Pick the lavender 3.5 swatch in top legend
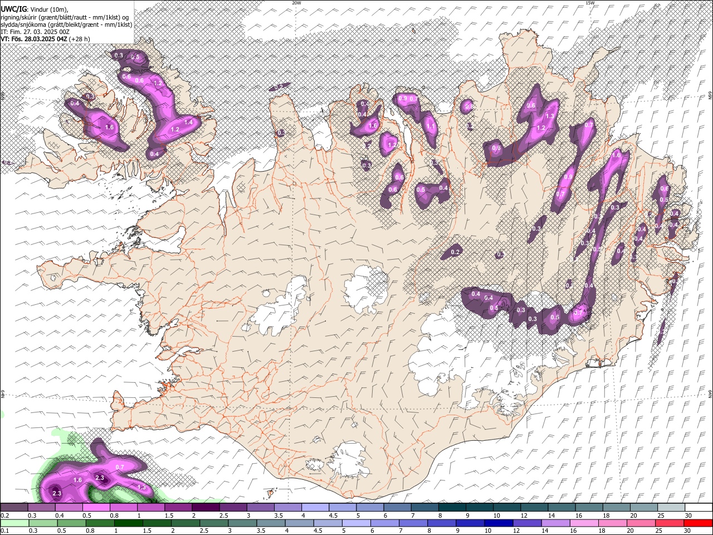 point(287,507)
